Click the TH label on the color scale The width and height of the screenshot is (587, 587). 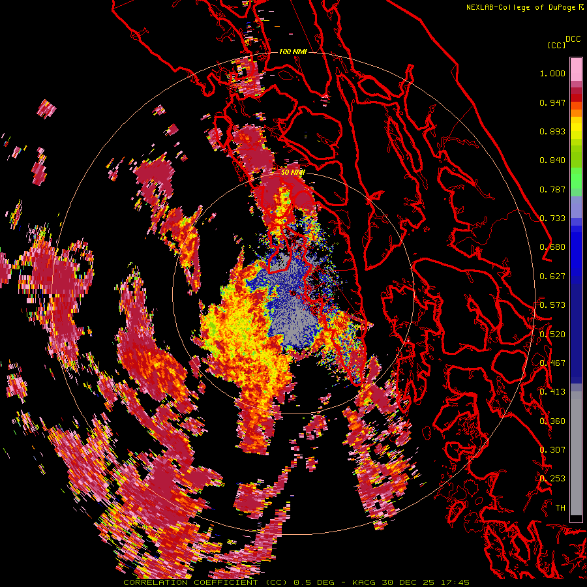(560, 508)
